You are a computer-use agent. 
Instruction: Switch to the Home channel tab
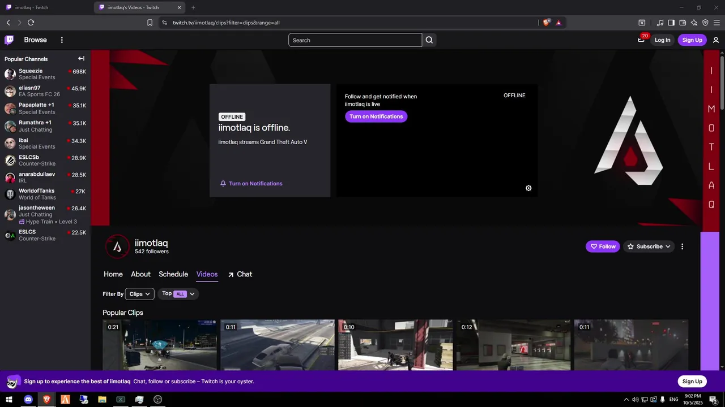pos(113,274)
